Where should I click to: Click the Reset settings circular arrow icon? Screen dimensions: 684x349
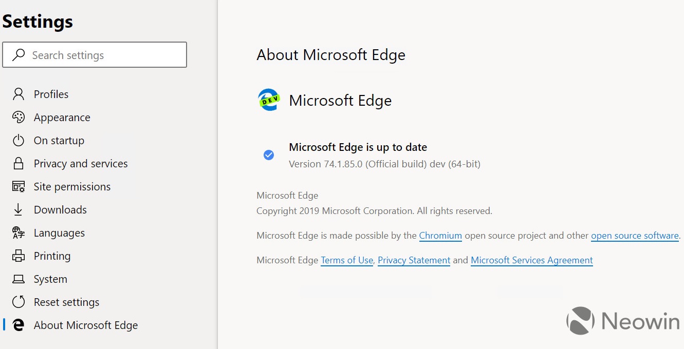click(x=19, y=302)
